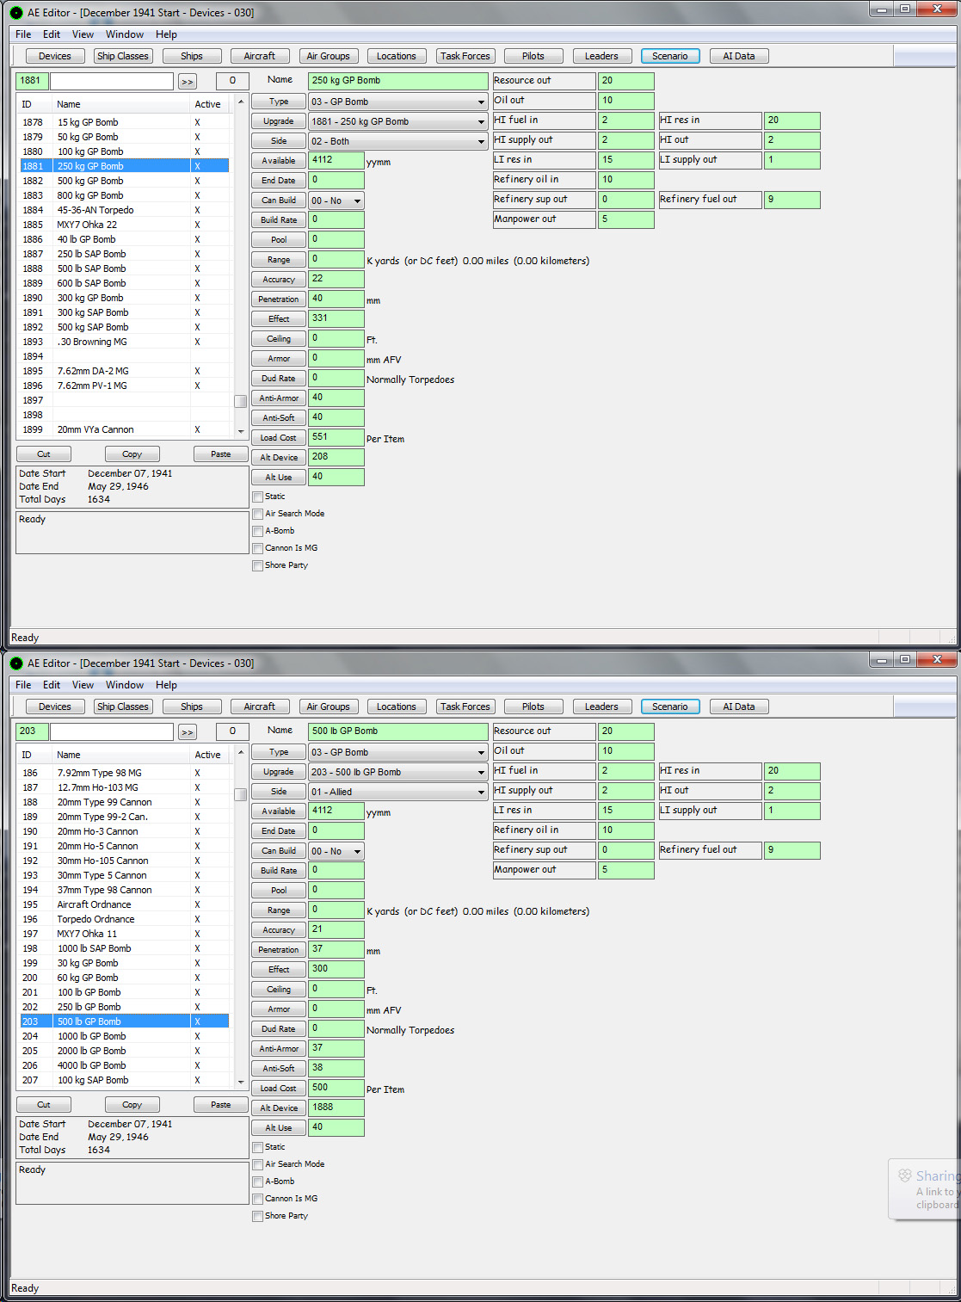Viewport: 961px width, 1302px height.
Task: Select the 37mm Type 98 Cannon row
Action: [x=125, y=890]
